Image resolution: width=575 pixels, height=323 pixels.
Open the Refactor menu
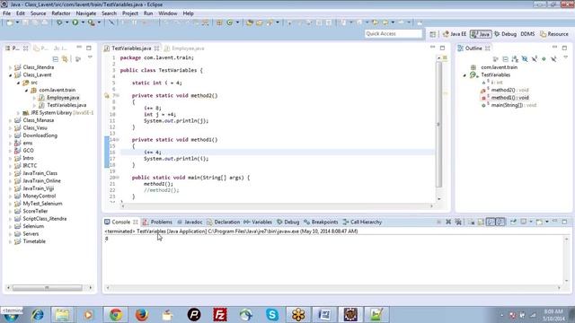click(x=61, y=13)
